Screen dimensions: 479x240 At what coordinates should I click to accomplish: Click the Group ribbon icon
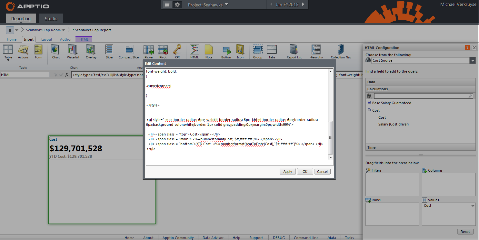[258, 51]
